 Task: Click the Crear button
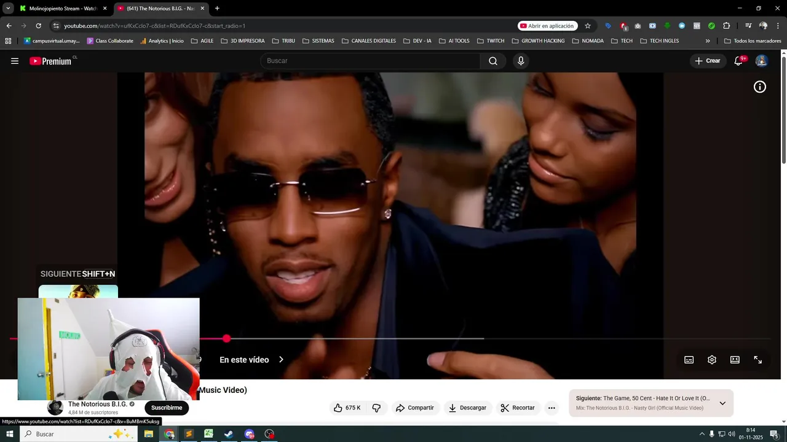coord(708,61)
